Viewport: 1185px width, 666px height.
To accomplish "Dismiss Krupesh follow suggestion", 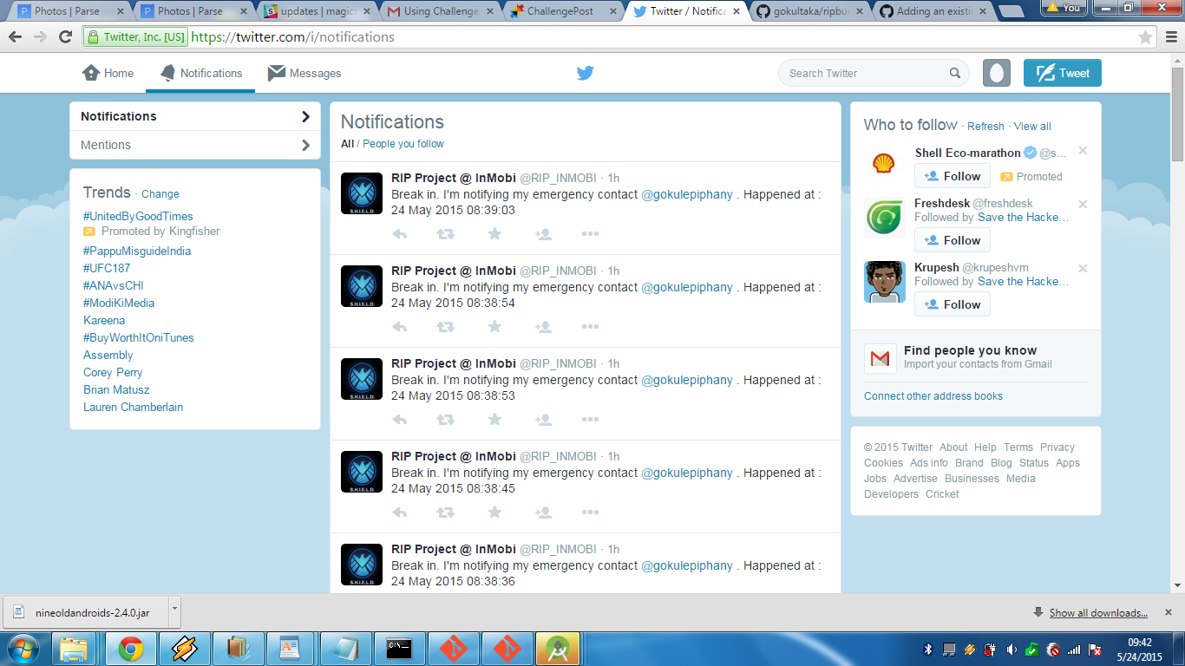I will click(x=1083, y=269).
